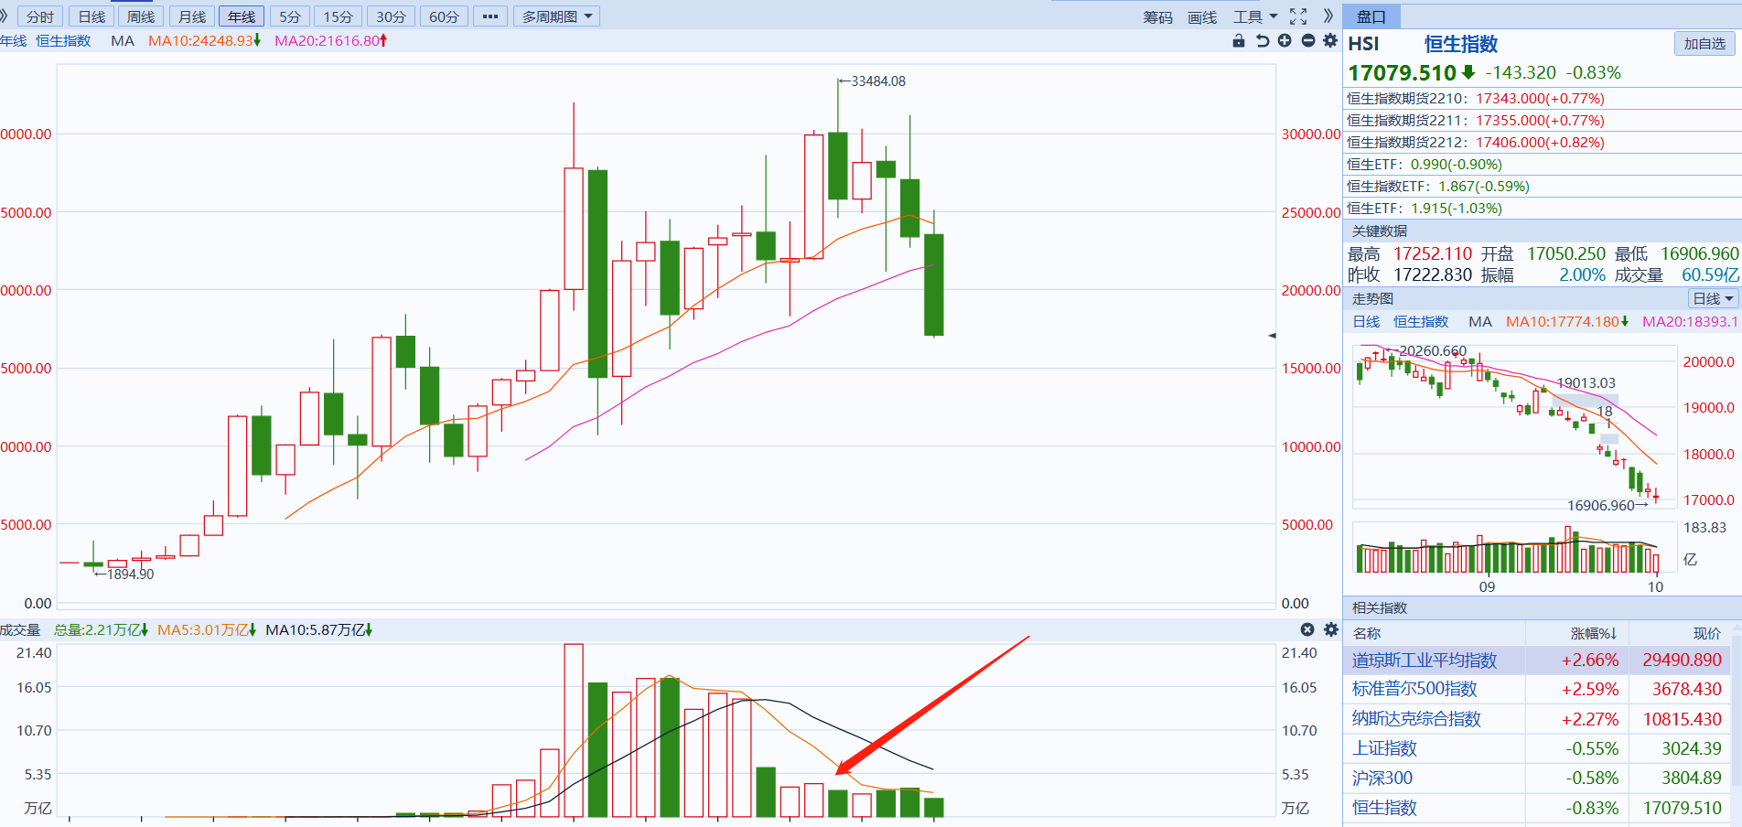Close the volume sub-chart panel

(x=1307, y=629)
